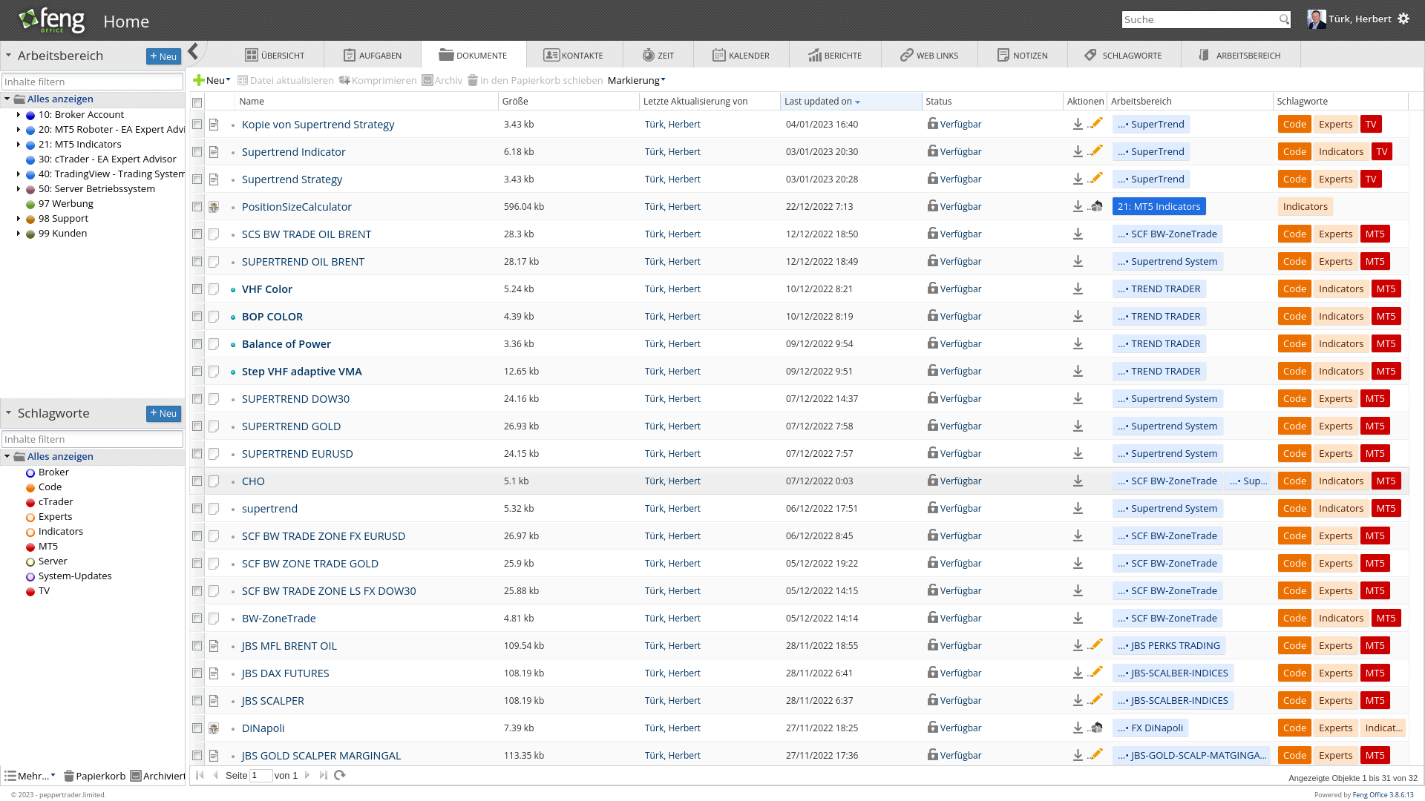
Task: Check the box for VHF Color
Action: pos(197,289)
